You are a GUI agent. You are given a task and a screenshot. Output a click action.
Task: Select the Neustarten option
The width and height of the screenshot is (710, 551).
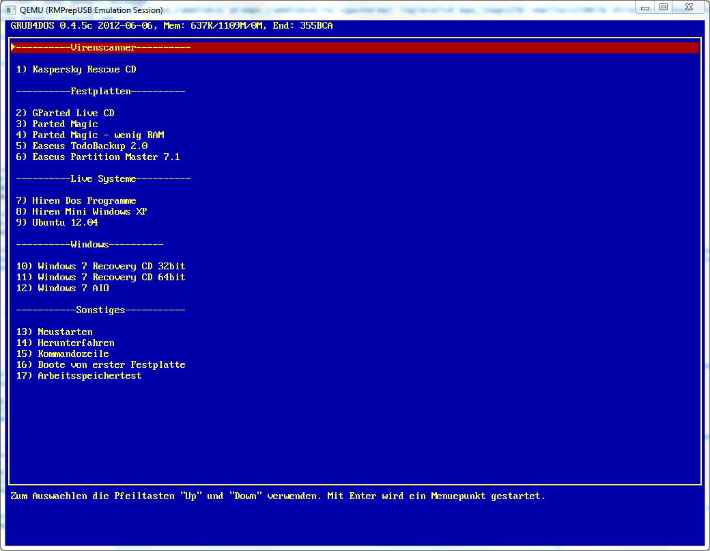click(x=55, y=332)
